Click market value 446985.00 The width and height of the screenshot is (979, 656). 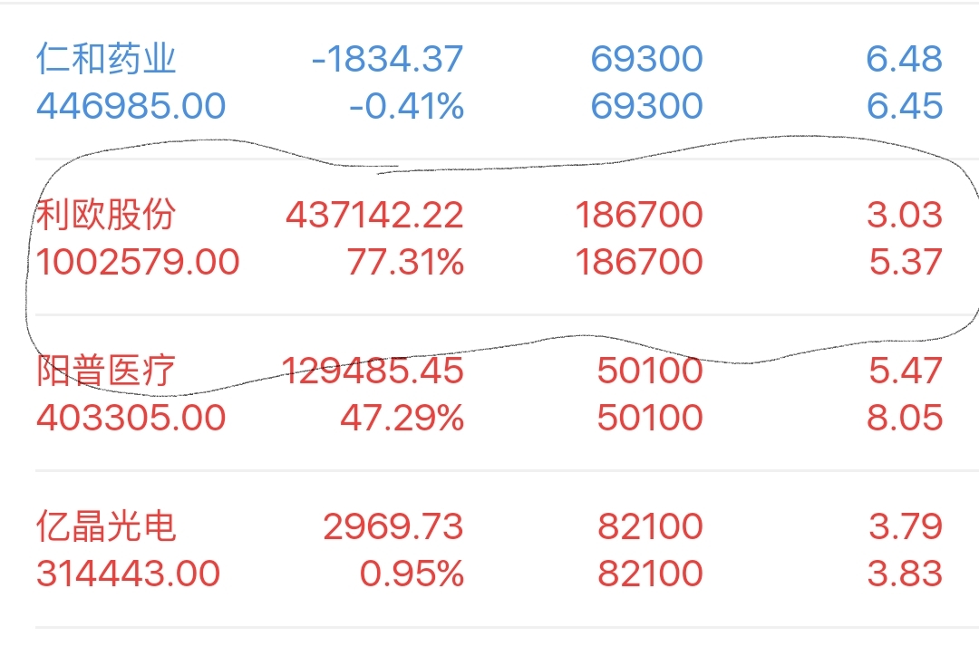point(131,106)
